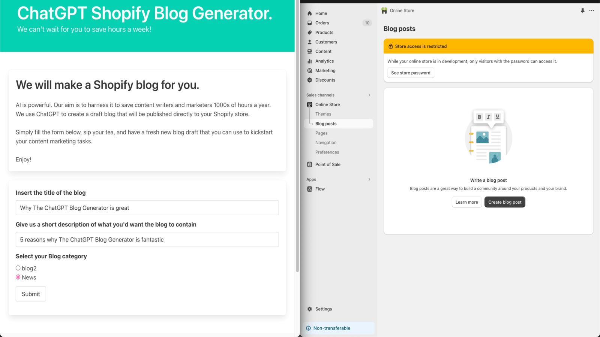Click the Products tag icon
600x337 pixels.
point(310,33)
